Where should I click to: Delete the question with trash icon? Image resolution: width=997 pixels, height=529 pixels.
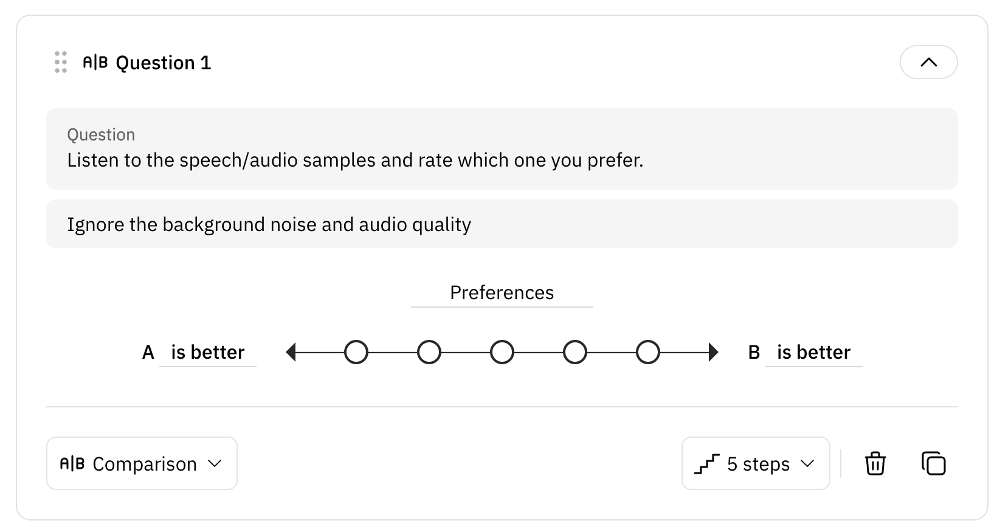point(875,463)
